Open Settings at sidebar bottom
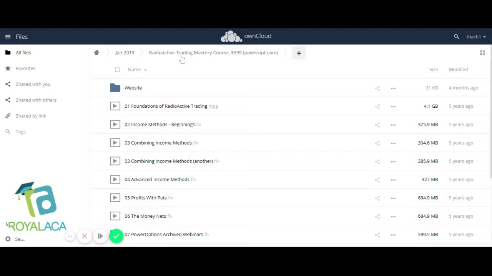The image size is (492, 276). click(x=15, y=239)
